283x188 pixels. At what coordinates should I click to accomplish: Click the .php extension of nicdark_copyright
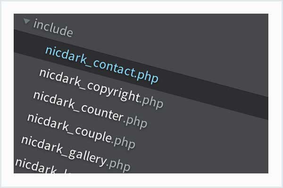pos(151,102)
